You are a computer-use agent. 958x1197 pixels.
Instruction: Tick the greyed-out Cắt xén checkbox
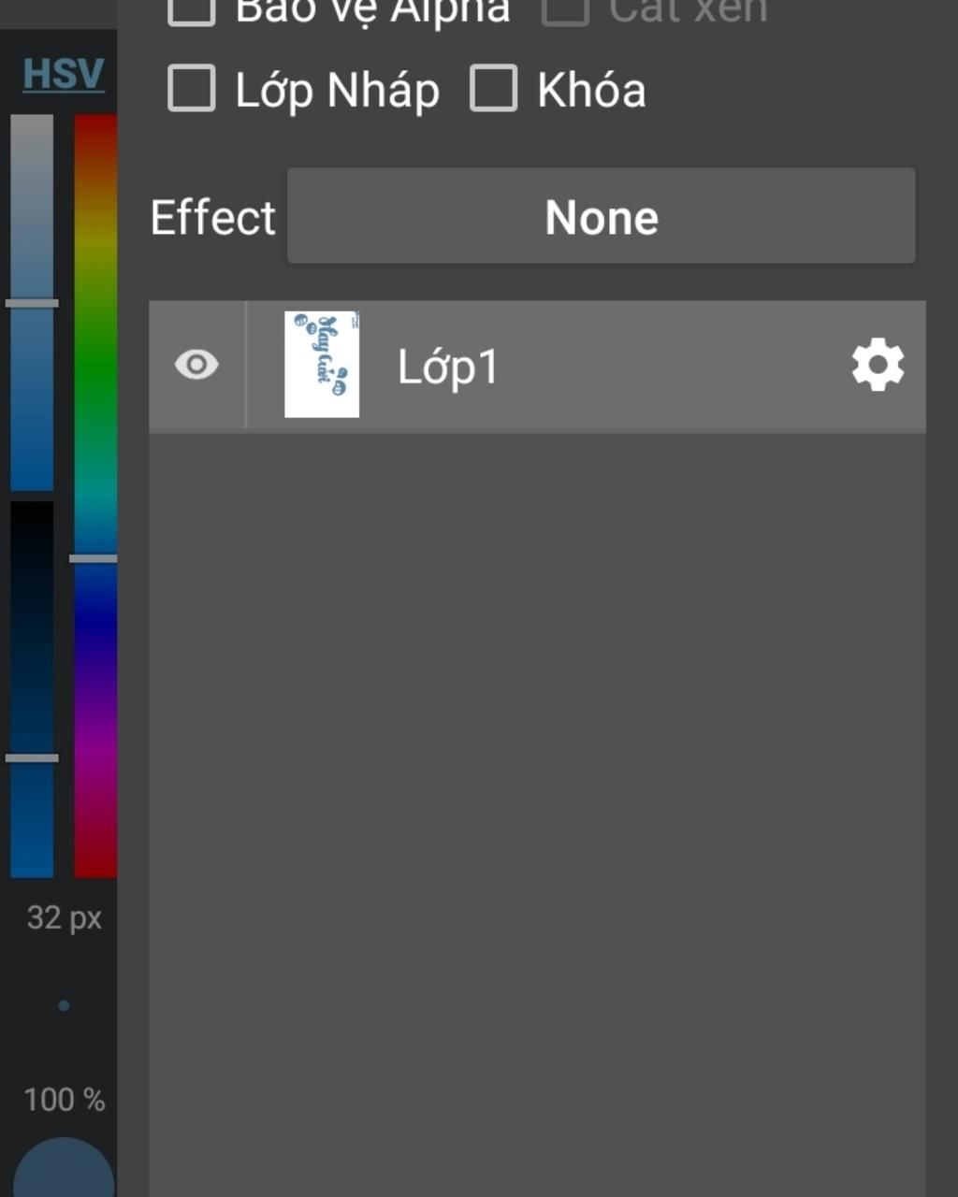(565, 9)
